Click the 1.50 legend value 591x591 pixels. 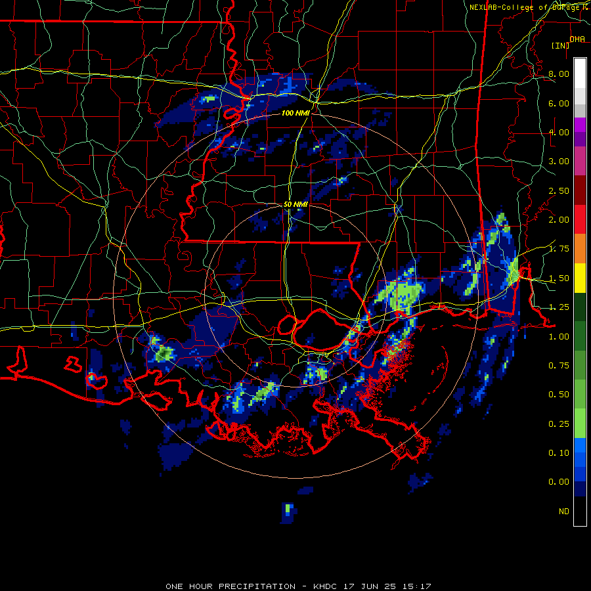click(x=559, y=278)
